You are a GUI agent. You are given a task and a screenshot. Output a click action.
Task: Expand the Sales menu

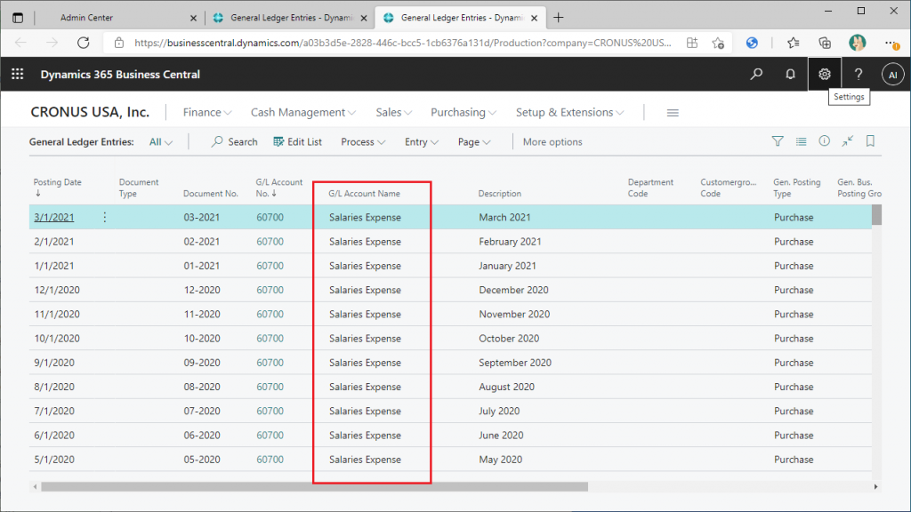coord(393,112)
